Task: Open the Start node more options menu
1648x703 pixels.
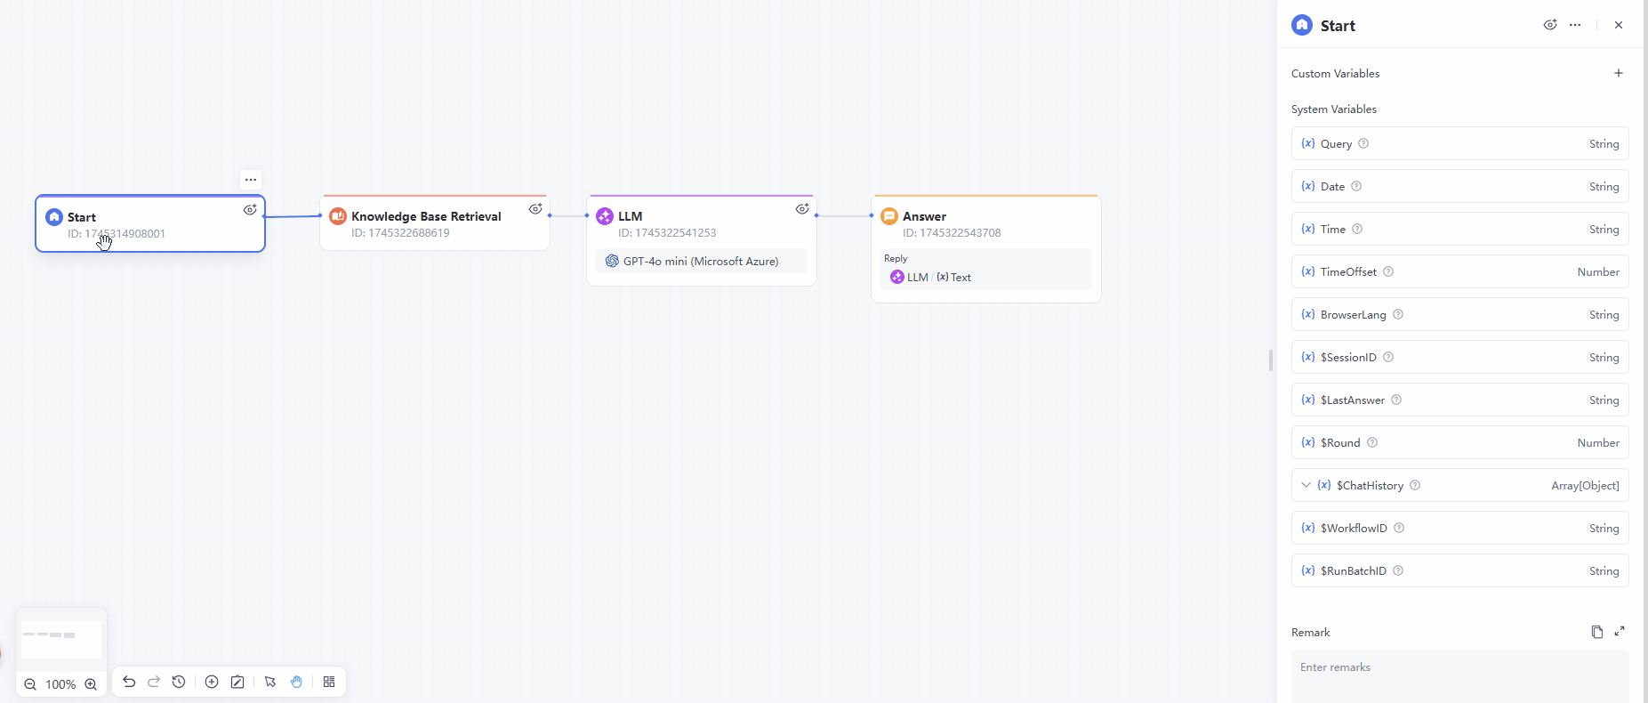Action: pos(251,179)
